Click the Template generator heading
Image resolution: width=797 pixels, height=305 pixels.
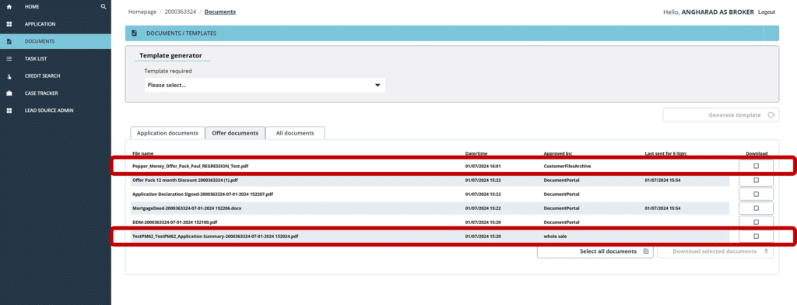click(x=170, y=55)
